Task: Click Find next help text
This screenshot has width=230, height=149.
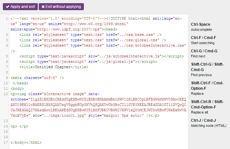Action: point(198,56)
